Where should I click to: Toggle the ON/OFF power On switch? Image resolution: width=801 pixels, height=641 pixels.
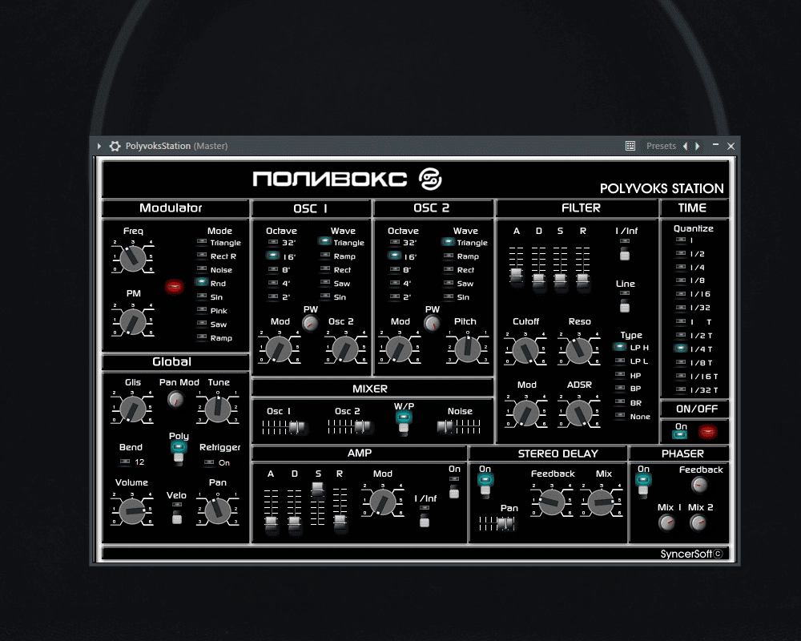point(680,434)
